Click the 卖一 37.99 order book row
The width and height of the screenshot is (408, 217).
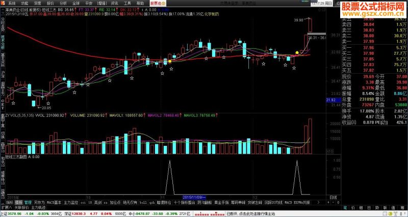374,42
